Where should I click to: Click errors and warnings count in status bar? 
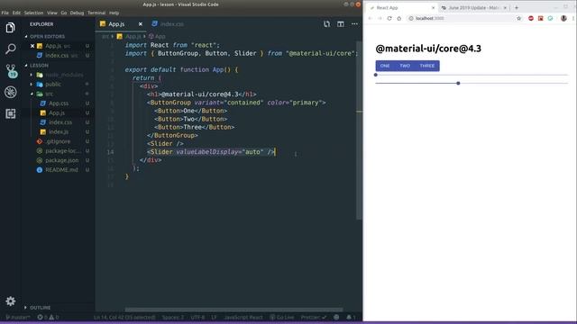coord(48,317)
